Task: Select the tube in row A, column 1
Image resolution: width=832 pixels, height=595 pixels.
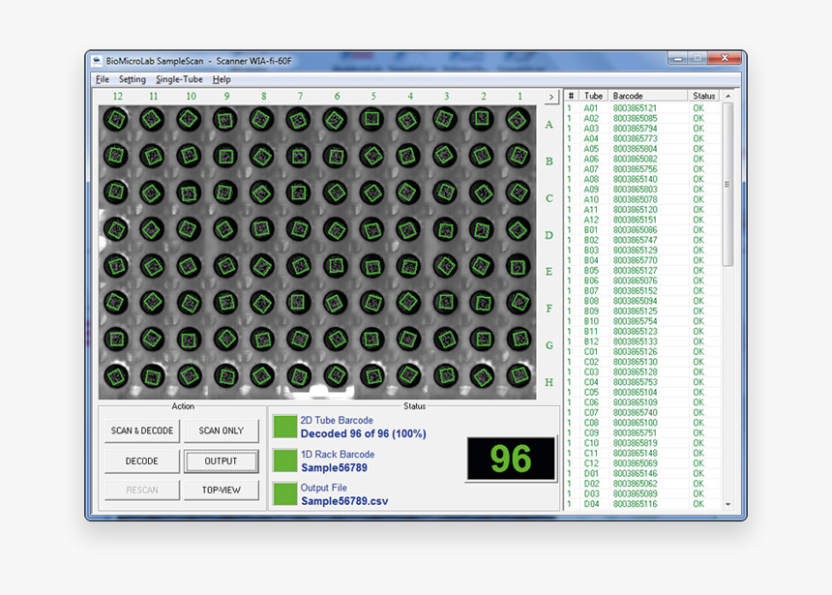Action: (518, 119)
